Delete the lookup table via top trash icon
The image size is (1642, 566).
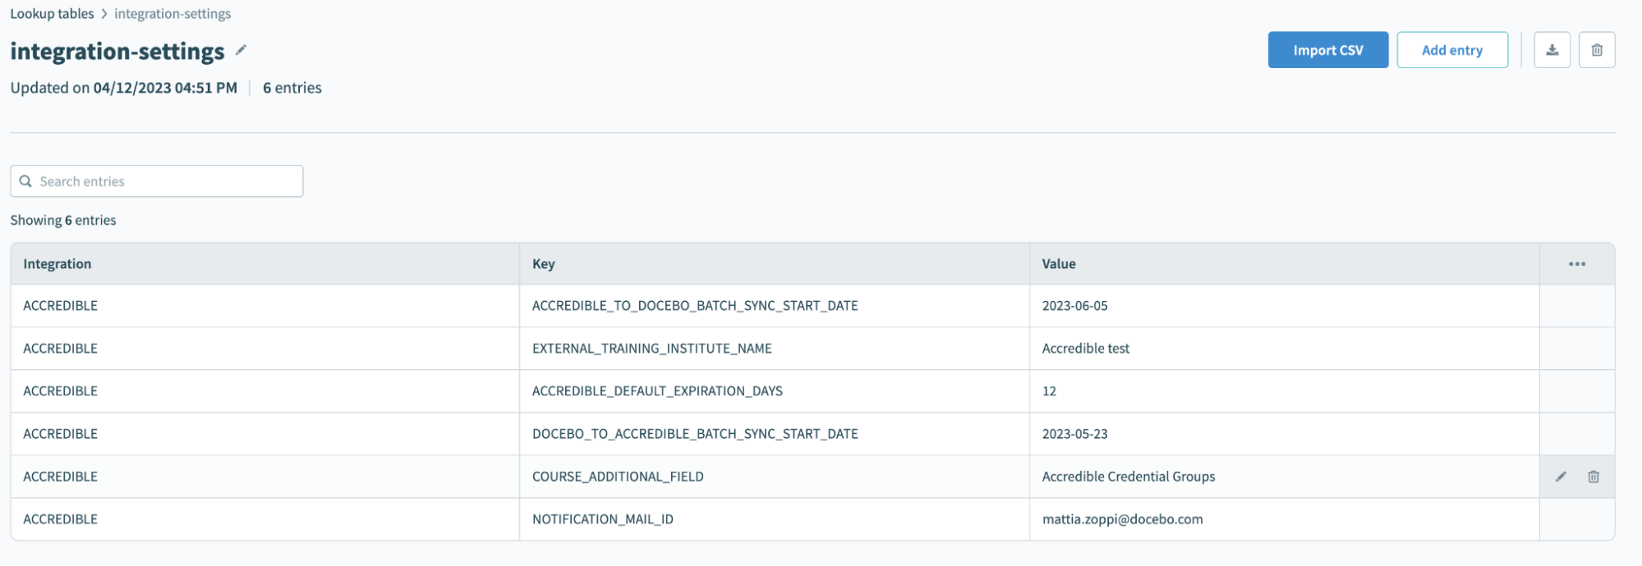[1597, 50]
